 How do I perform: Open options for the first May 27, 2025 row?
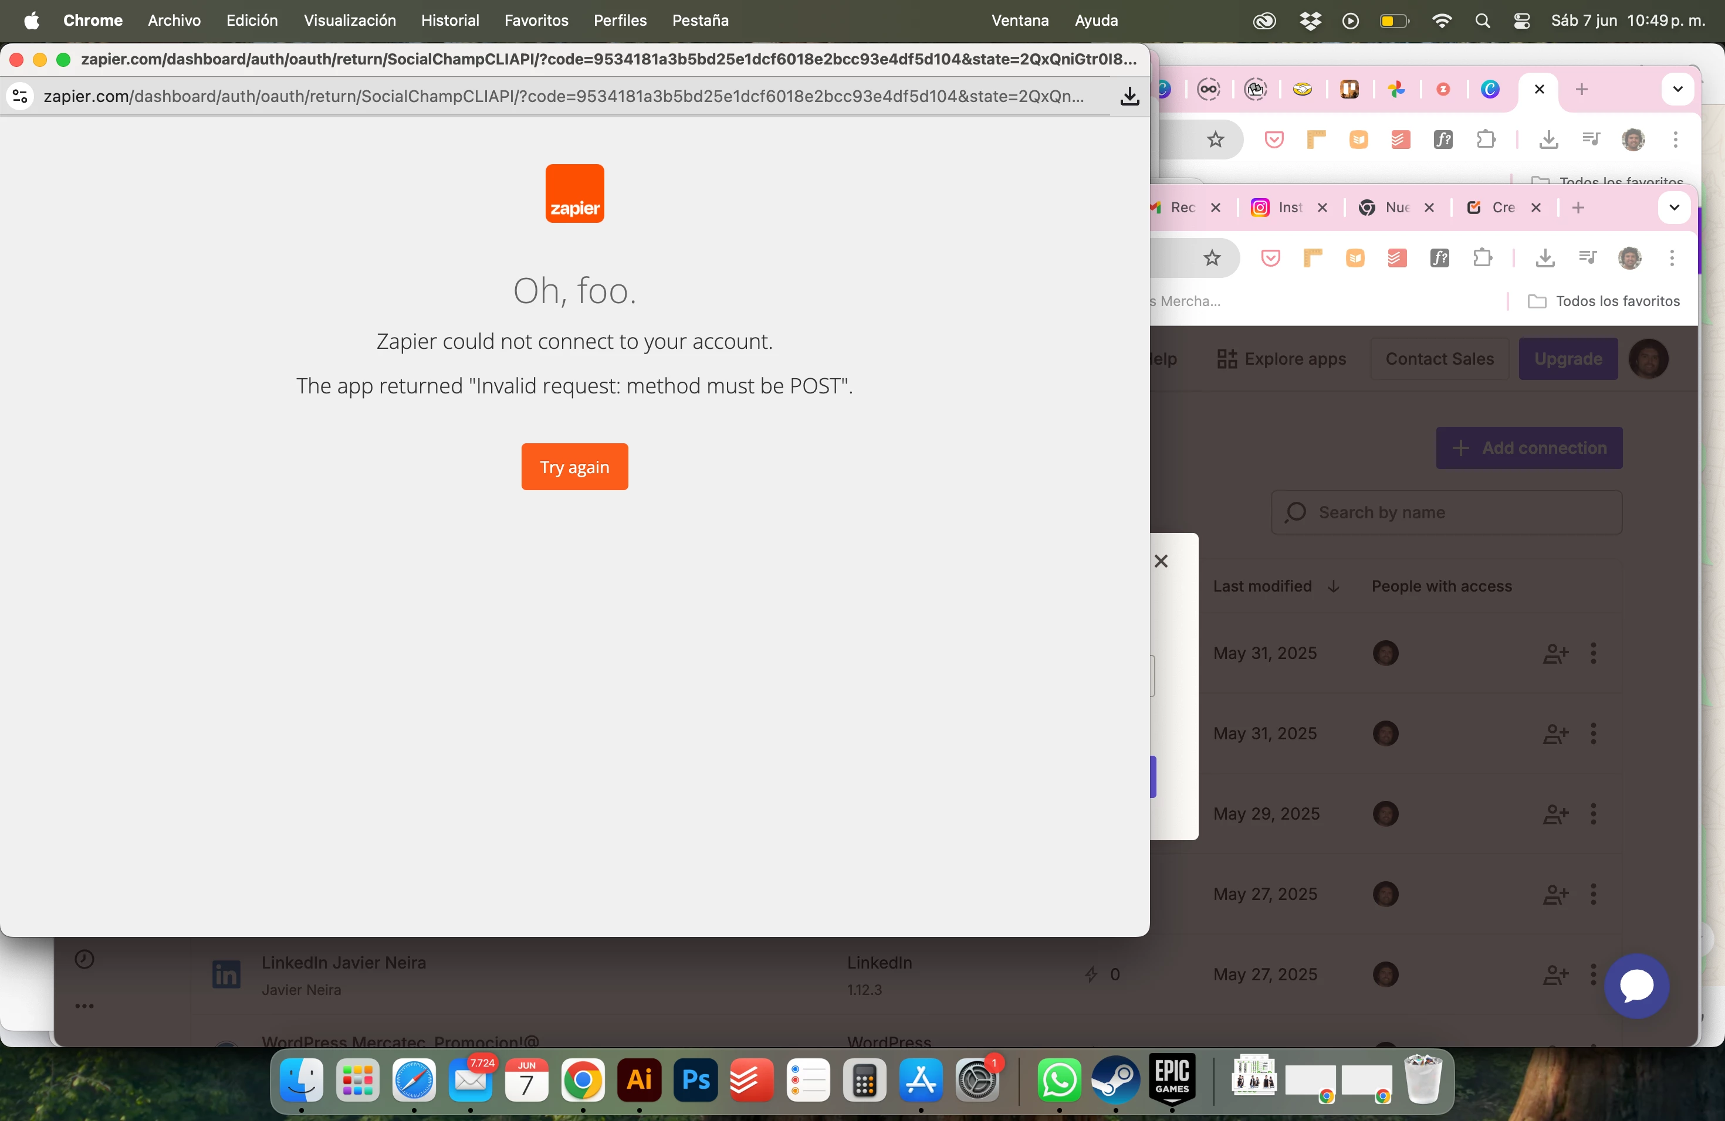[1592, 894]
